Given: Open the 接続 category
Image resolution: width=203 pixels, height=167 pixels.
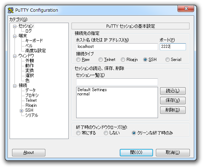Looking at the screenshot, I should pos(23,85).
